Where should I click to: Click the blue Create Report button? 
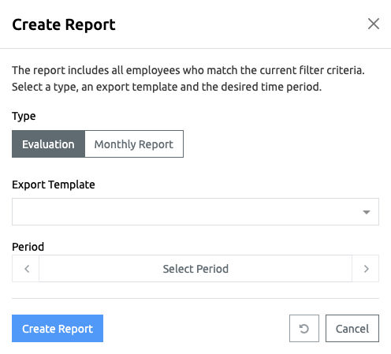click(x=58, y=328)
